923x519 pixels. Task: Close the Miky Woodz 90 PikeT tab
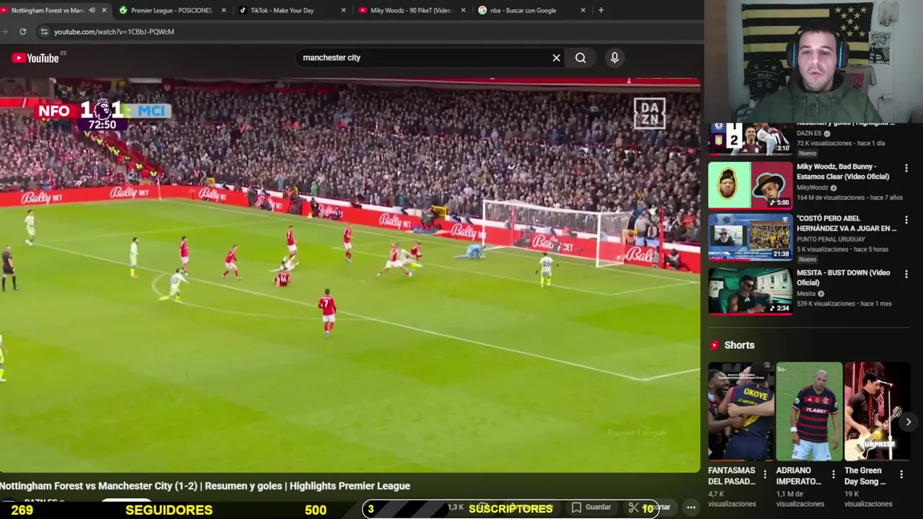point(463,10)
